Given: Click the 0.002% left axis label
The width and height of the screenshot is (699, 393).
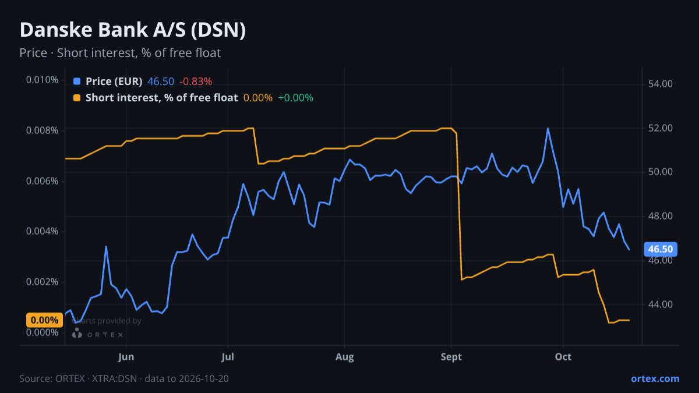Looking at the screenshot, I should [x=42, y=282].
